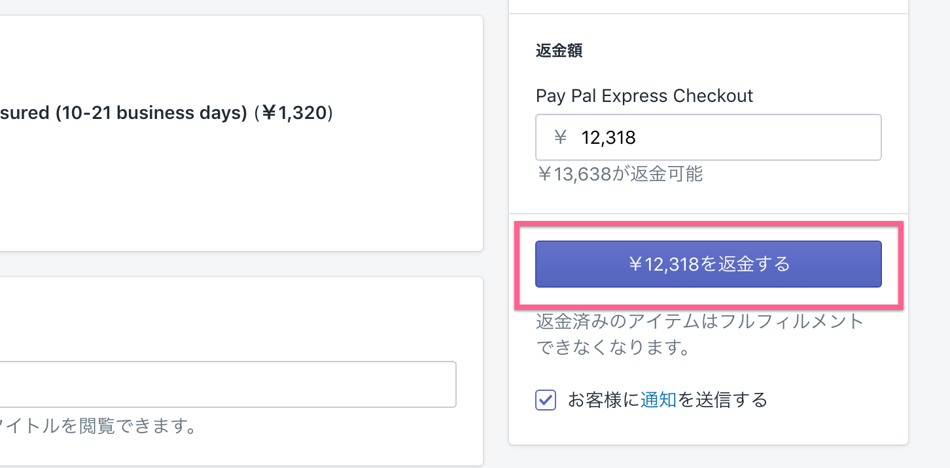Click the (￥1,320) shipping price

[292, 113]
